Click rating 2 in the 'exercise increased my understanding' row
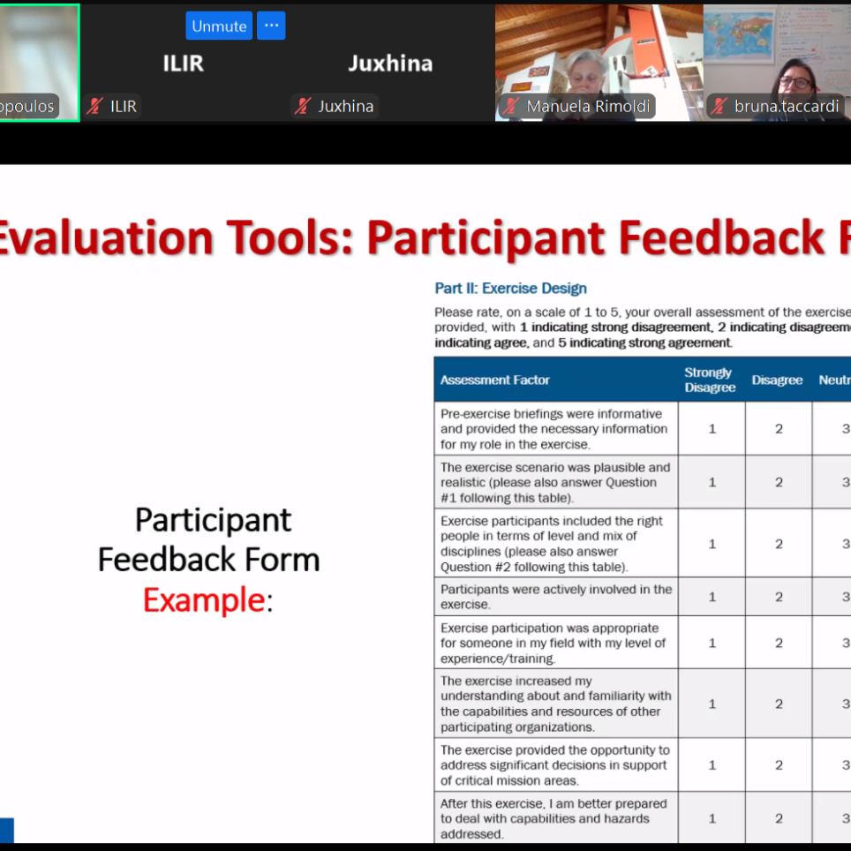Image resolution: width=851 pixels, height=851 pixels. pos(779,704)
